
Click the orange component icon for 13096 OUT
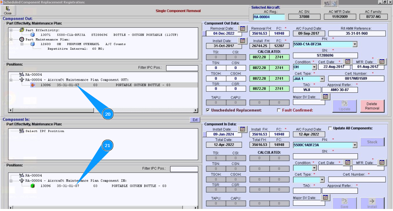(33, 85)
